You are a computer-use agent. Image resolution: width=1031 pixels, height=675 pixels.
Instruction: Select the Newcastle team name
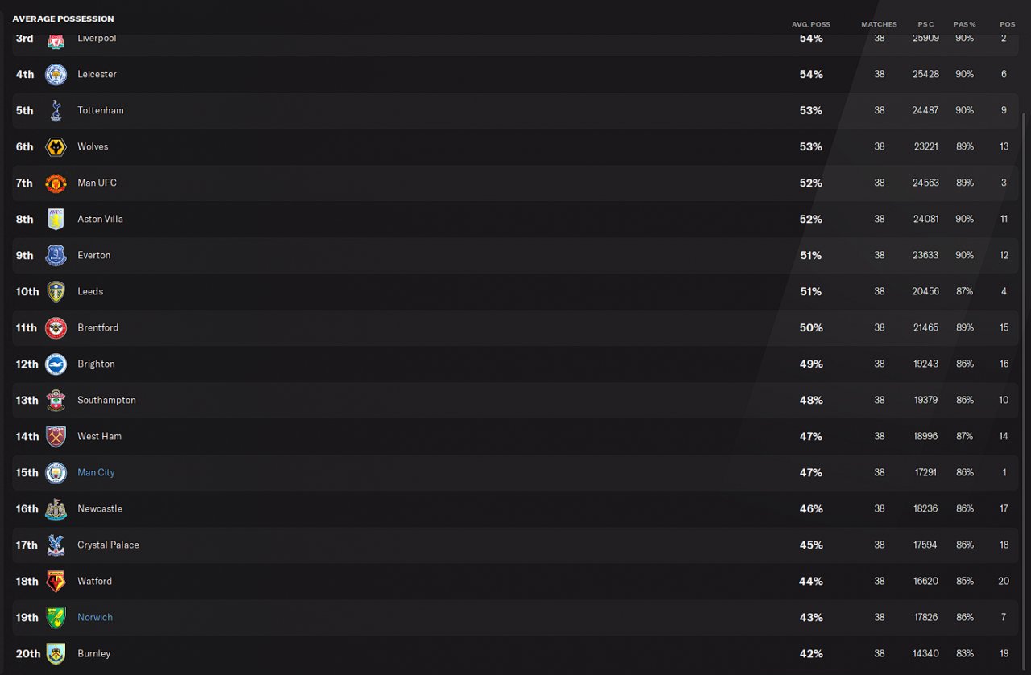(100, 508)
